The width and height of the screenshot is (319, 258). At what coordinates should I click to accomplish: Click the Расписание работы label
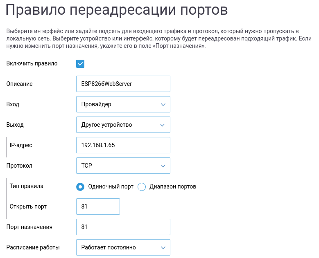(x=33, y=247)
